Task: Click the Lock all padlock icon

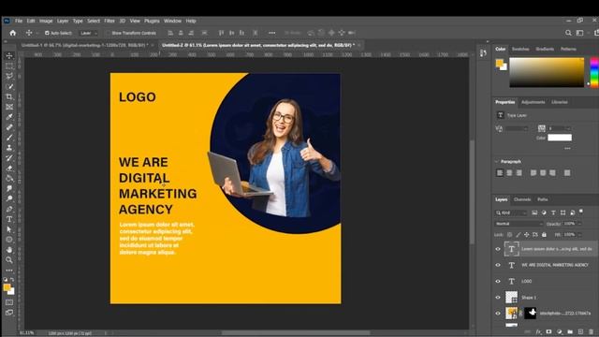Action: tap(544, 235)
